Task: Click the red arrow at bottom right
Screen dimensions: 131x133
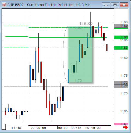Action: tap(126, 127)
